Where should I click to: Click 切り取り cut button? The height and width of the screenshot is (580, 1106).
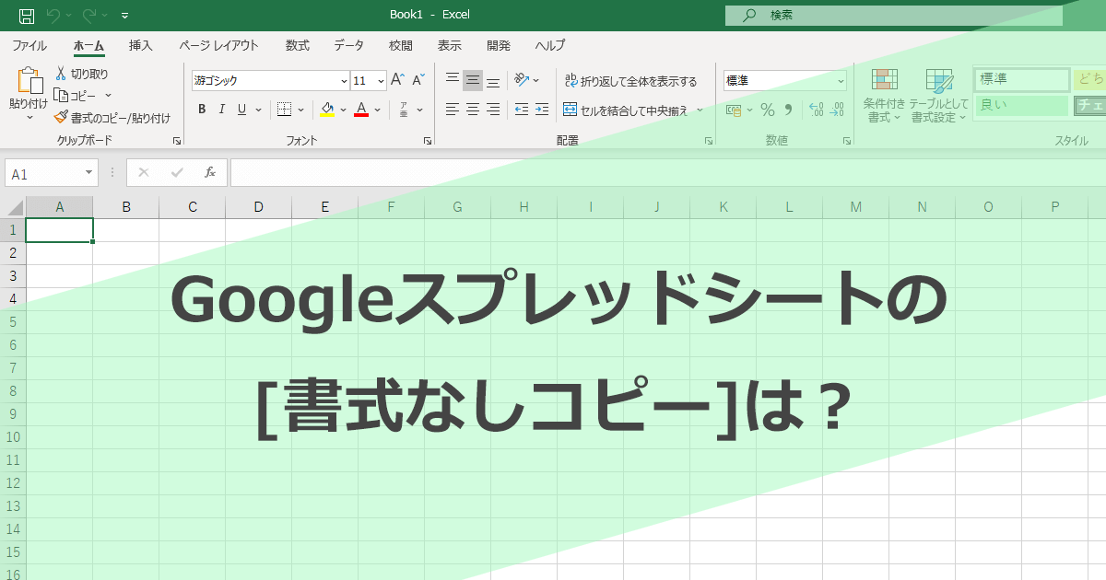(81, 74)
